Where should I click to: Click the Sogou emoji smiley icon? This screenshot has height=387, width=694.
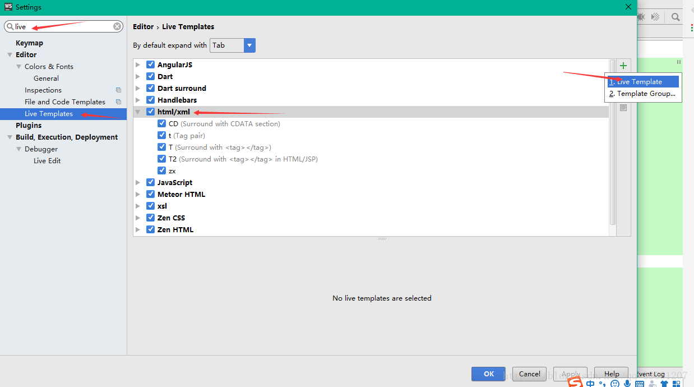click(x=615, y=384)
